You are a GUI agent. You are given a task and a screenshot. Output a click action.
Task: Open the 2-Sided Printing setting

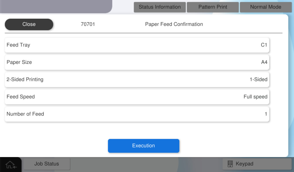click(x=137, y=79)
